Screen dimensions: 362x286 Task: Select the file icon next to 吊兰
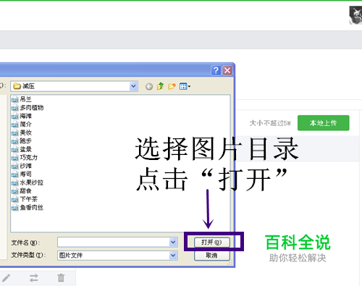pyautogui.click(x=15, y=99)
